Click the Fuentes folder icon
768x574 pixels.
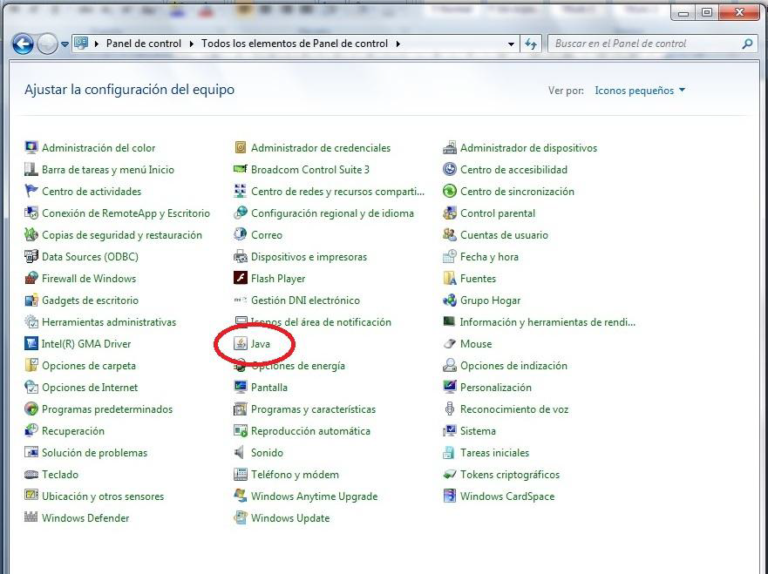point(449,279)
